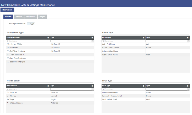Select the Retirement top-level tab
The width and height of the screenshot is (192, 115).
click(7, 10)
